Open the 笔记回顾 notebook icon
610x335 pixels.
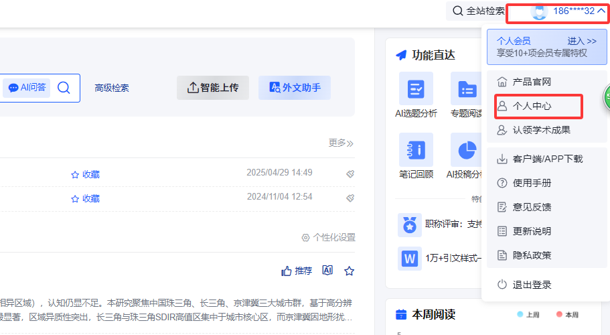(416, 149)
